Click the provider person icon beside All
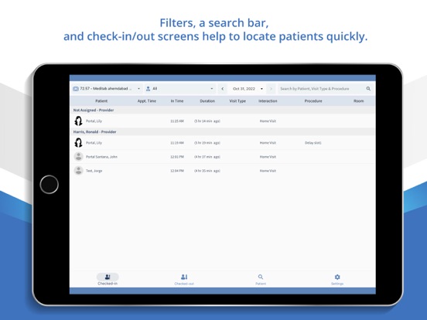The width and height of the screenshot is (427, 320). click(x=149, y=89)
